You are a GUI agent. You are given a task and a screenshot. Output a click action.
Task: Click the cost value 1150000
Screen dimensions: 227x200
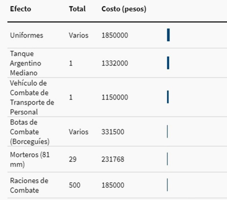115,97
